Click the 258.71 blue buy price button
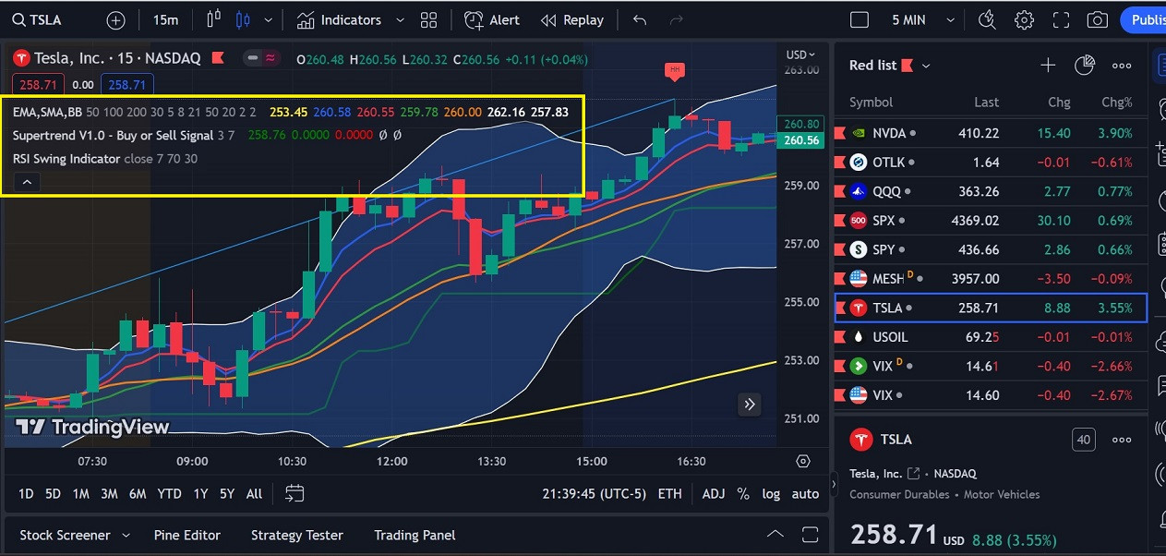 (126, 84)
